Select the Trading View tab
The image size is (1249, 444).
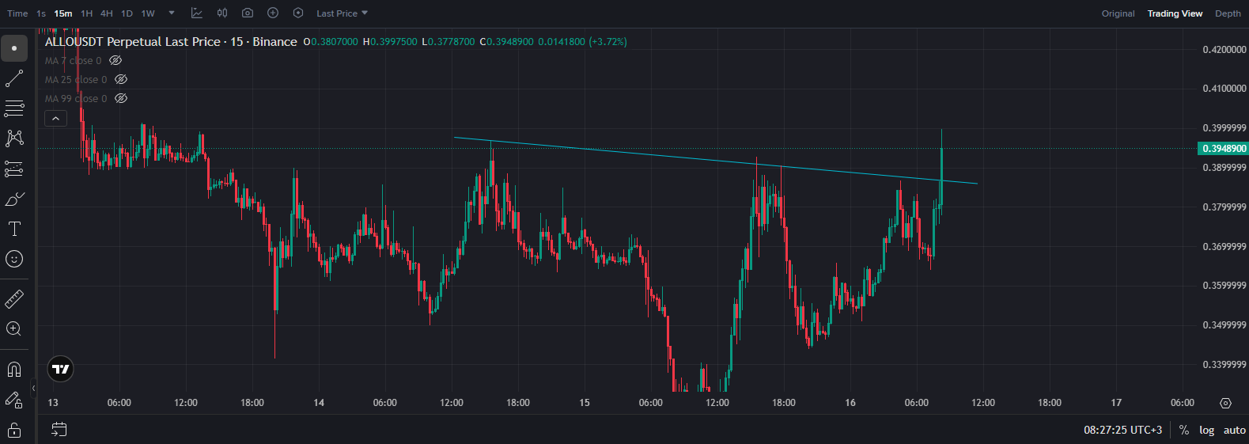[x=1175, y=13]
